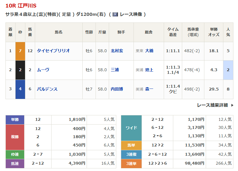Click the black frame 2 color box
This screenshot has height=171, width=238.
click(20, 70)
